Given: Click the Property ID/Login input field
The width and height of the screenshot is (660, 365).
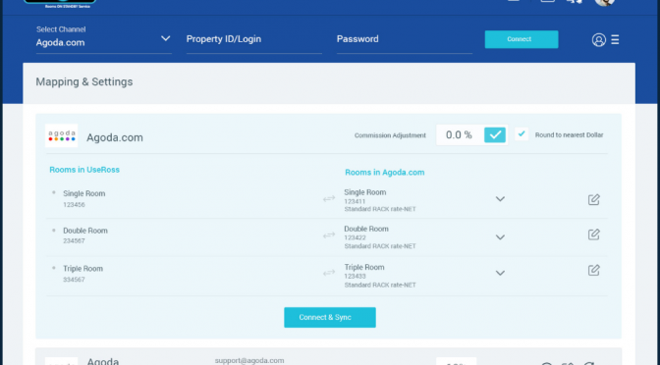Looking at the screenshot, I should (253, 40).
